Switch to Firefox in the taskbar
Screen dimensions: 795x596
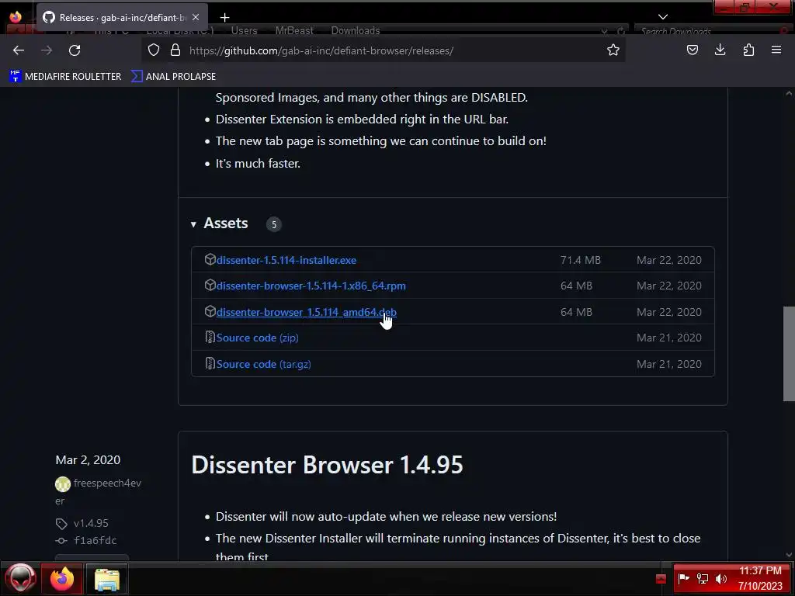coord(62,578)
